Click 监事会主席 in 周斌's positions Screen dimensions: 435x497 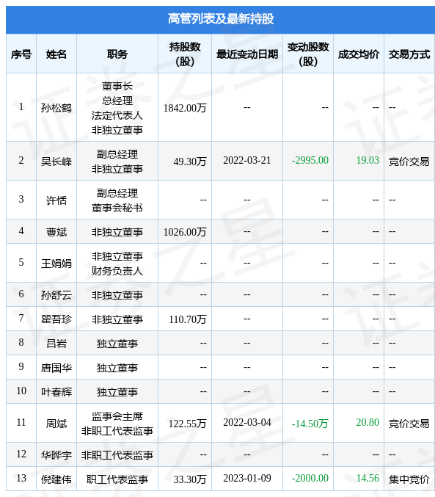pyautogui.click(x=117, y=416)
